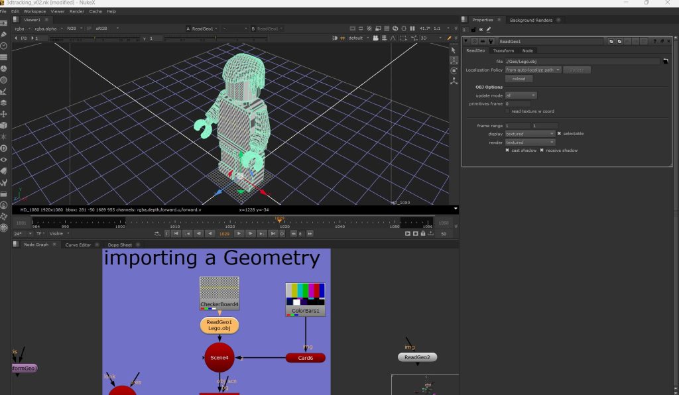Jump to the first frame of the timeline

point(176,234)
